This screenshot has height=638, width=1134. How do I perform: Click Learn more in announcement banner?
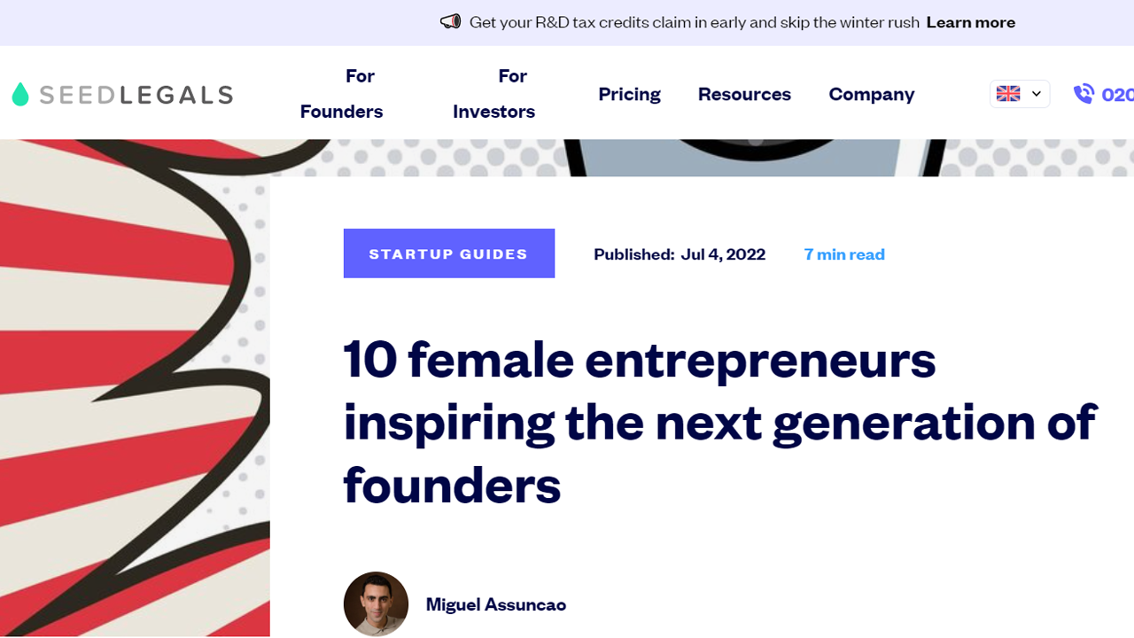971,22
